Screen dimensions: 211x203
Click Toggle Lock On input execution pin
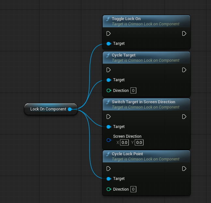tap(109, 33)
